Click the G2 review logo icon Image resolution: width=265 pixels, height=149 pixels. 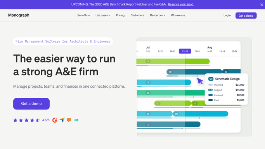(55, 120)
